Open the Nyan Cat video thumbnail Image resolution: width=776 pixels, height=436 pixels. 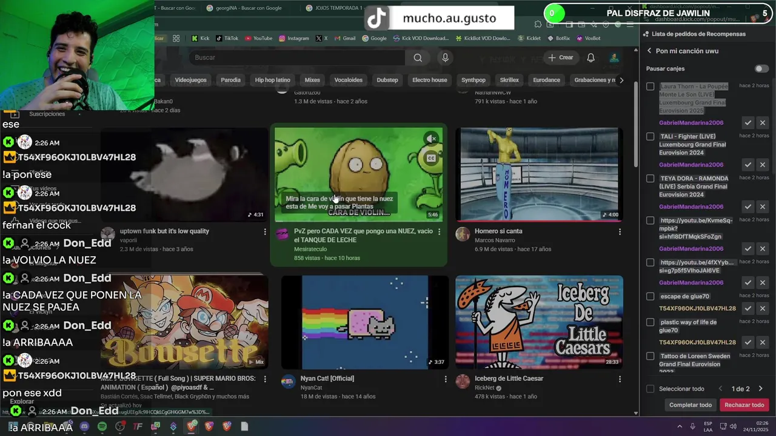(365, 322)
